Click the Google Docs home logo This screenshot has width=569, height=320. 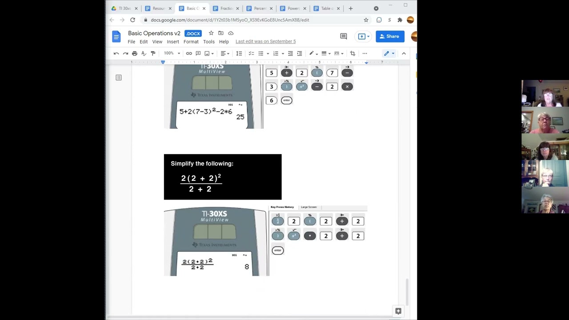click(x=116, y=36)
